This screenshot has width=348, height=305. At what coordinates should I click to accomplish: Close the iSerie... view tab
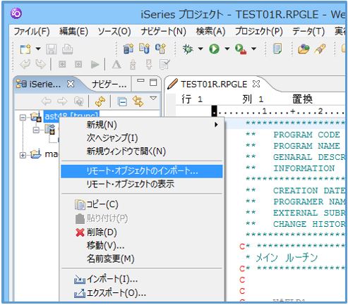coord(70,84)
